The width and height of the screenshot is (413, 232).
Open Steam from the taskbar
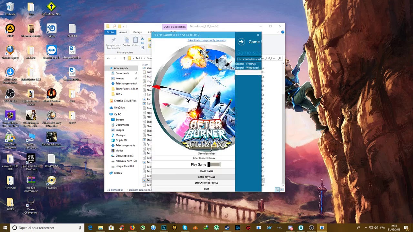(227, 228)
